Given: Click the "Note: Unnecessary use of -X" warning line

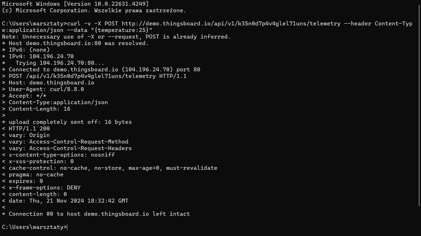Looking at the screenshot, I should coord(116,37).
